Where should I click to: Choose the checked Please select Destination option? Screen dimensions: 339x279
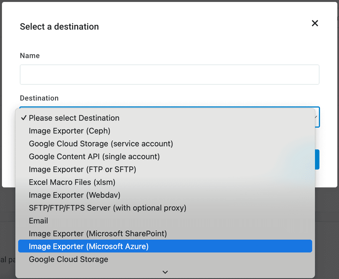(74, 118)
